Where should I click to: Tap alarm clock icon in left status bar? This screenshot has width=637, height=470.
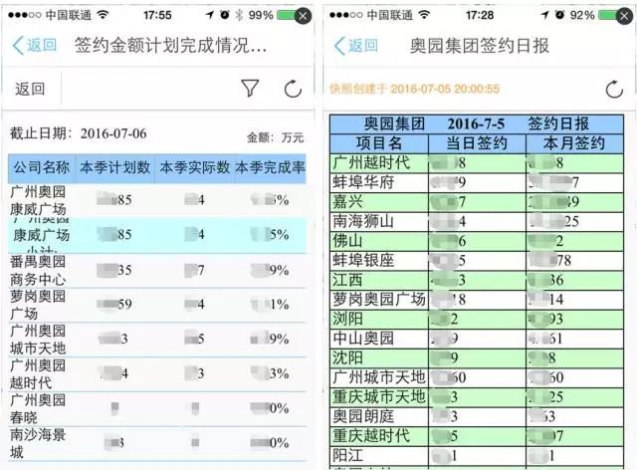pos(224,15)
